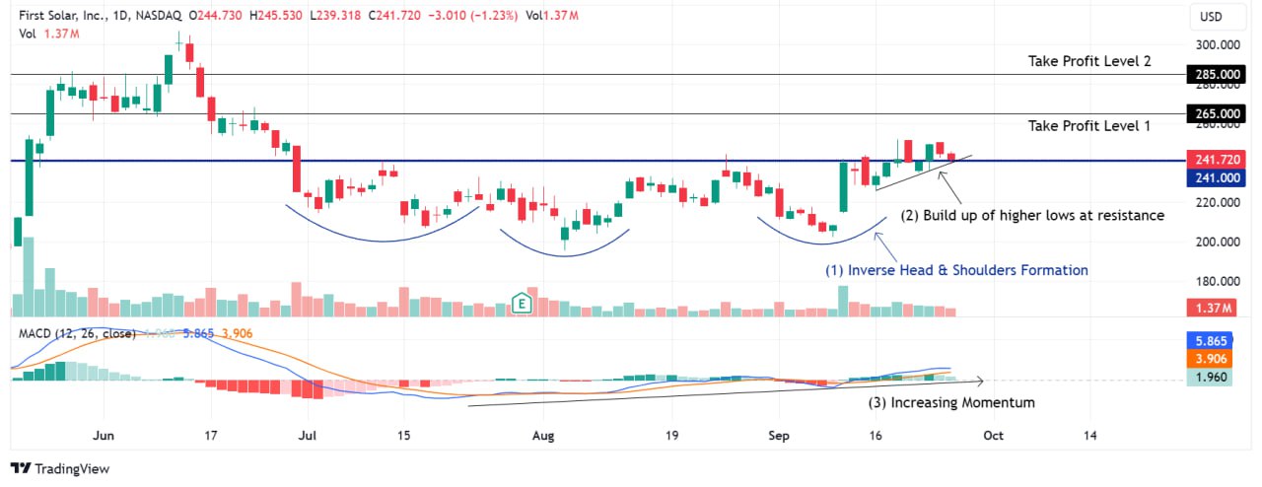Click the 265.000 price axis label
This screenshot has width=1262, height=487.
click(1216, 113)
